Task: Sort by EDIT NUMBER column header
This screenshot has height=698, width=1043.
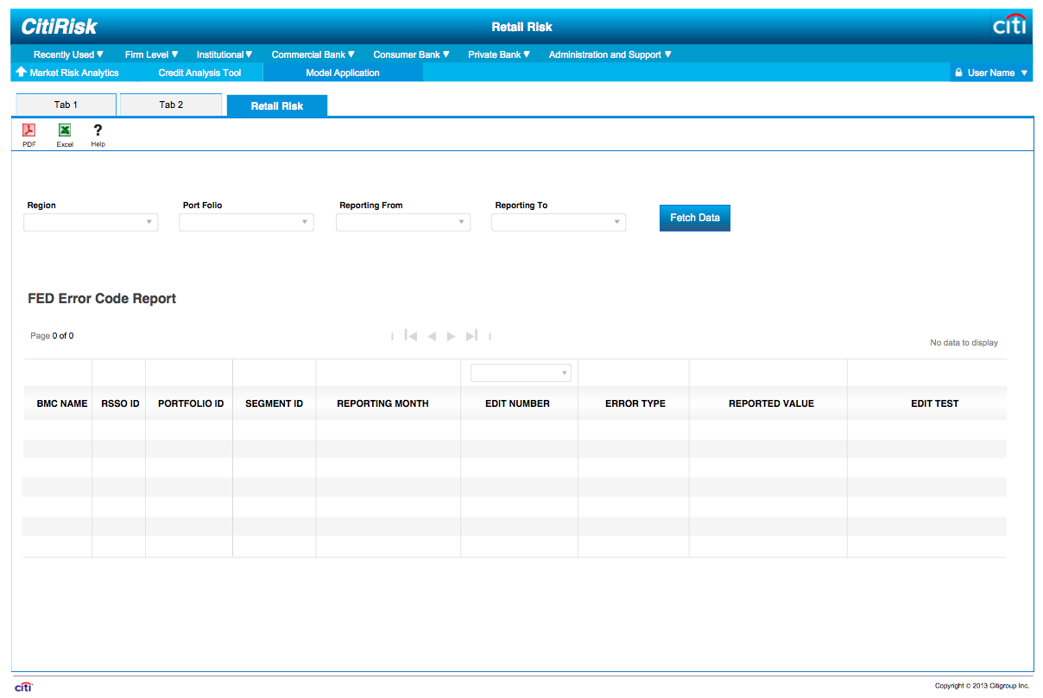Action: [x=517, y=403]
